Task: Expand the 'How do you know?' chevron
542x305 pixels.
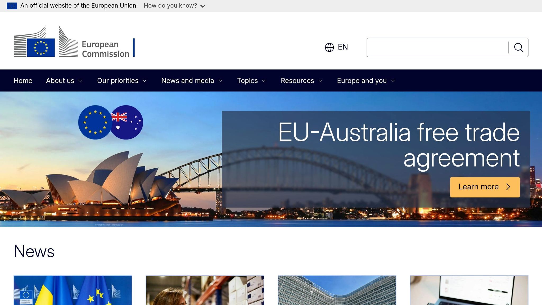Action: (x=203, y=6)
